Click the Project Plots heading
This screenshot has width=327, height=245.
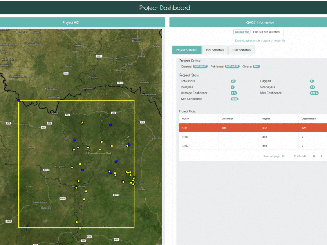(188, 111)
